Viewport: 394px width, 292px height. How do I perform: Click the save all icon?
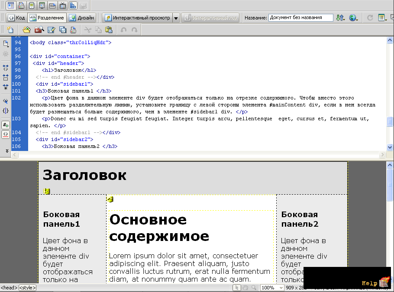pyautogui.click(x=63, y=30)
